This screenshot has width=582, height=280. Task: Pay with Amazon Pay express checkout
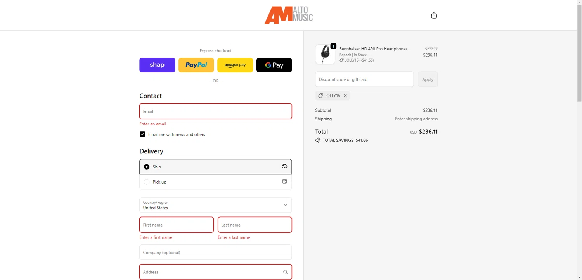click(235, 65)
